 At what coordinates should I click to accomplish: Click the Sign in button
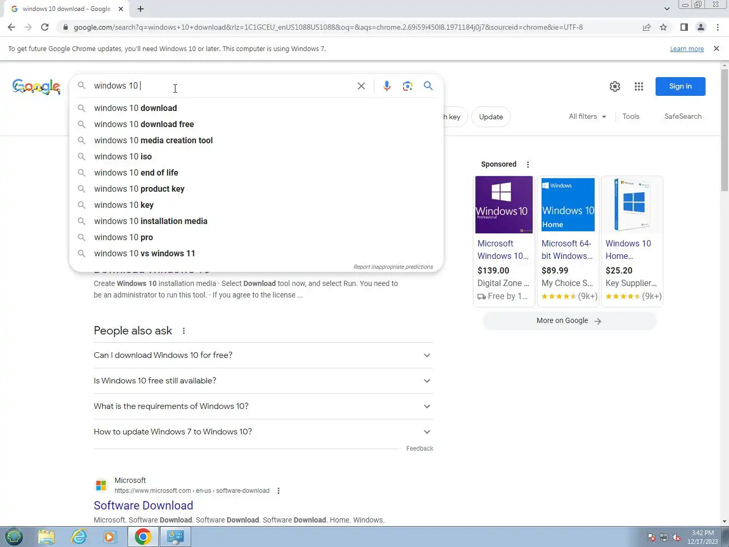(x=680, y=86)
